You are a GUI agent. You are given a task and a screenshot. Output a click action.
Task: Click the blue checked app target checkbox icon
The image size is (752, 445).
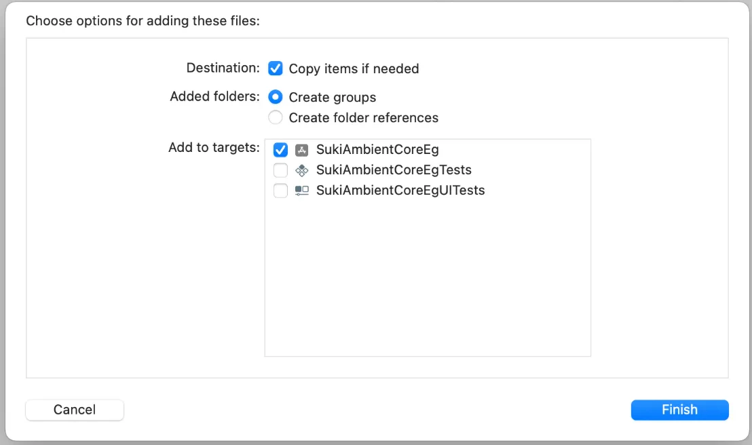pos(280,149)
